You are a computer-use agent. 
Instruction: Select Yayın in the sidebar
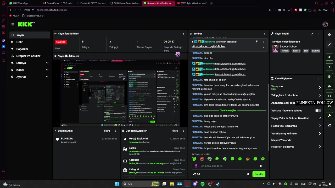click(x=30, y=35)
